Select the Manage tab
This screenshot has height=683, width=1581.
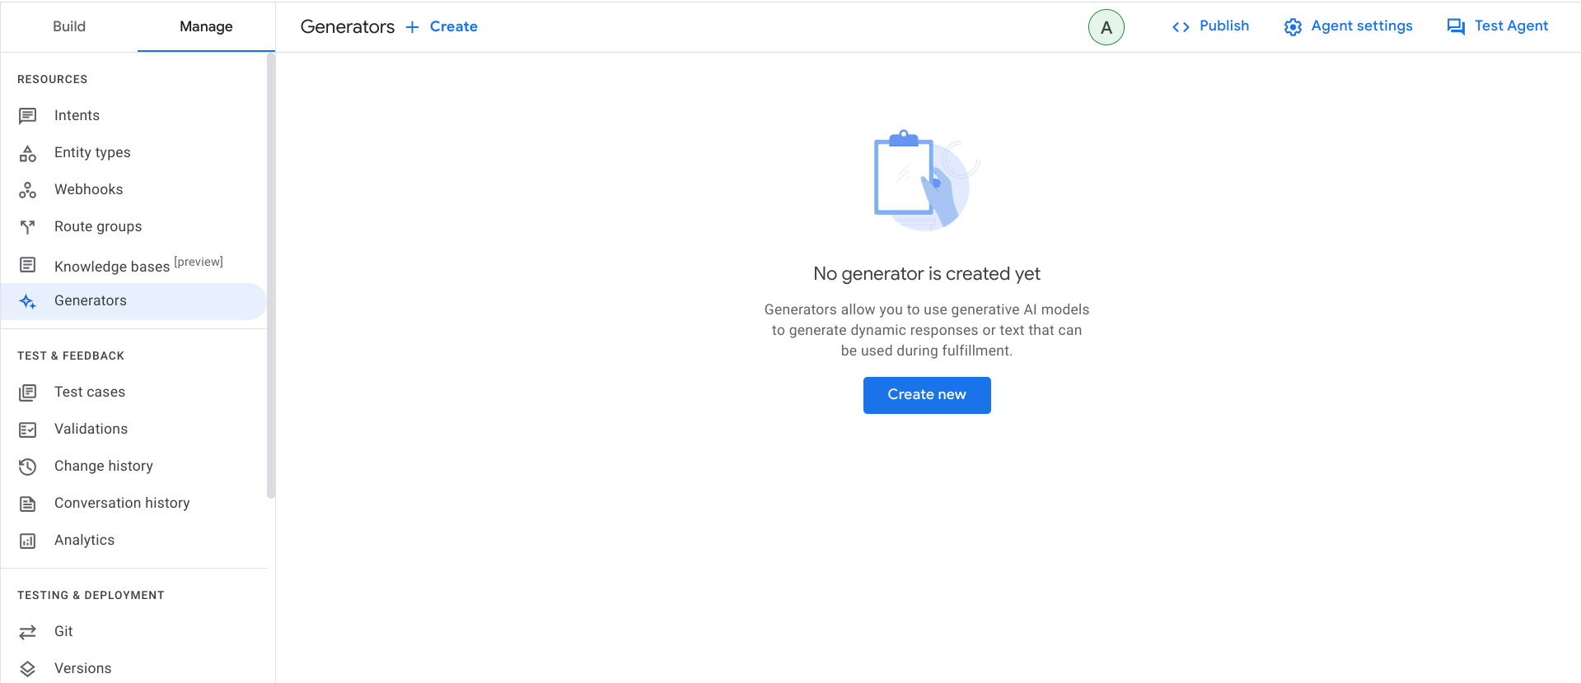pyautogui.click(x=206, y=26)
